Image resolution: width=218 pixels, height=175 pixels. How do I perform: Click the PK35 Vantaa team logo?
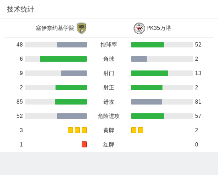click(139, 28)
